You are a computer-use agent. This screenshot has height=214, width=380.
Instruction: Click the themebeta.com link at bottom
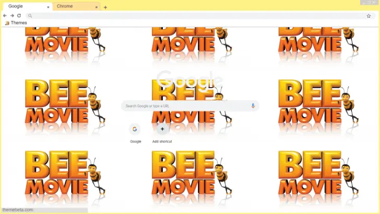click(x=18, y=210)
